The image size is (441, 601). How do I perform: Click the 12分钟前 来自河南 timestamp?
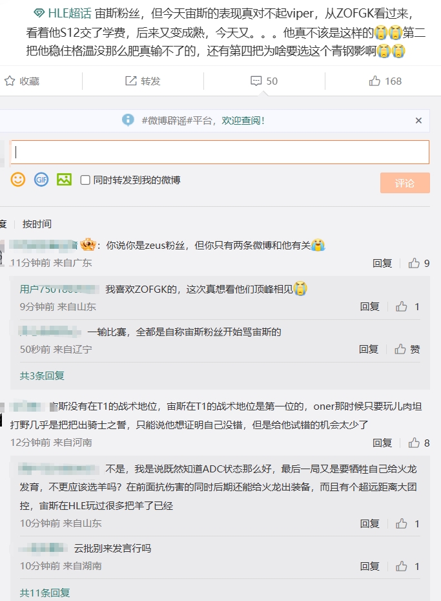[x=51, y=443]
